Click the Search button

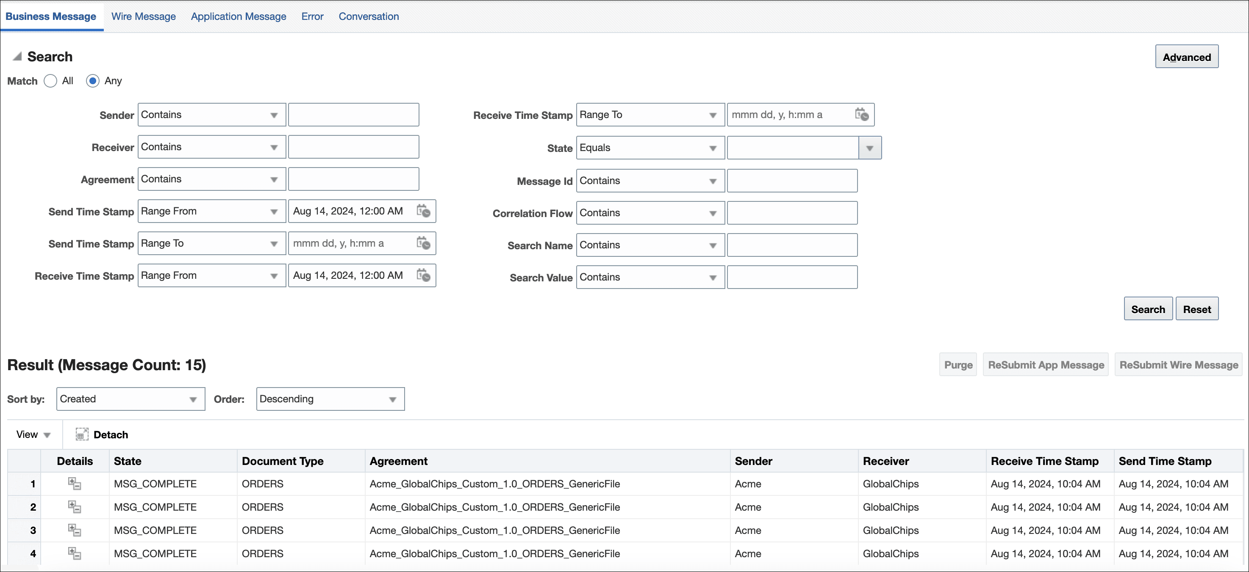pos(1148,309)
